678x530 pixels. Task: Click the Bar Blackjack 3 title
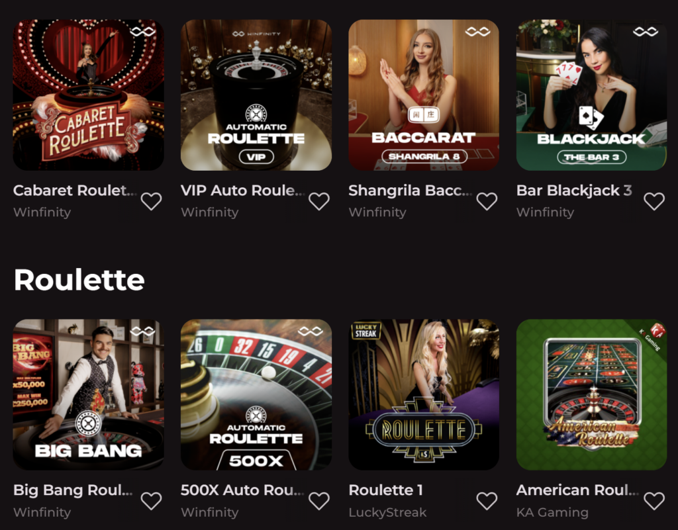(x=574, y=191)
